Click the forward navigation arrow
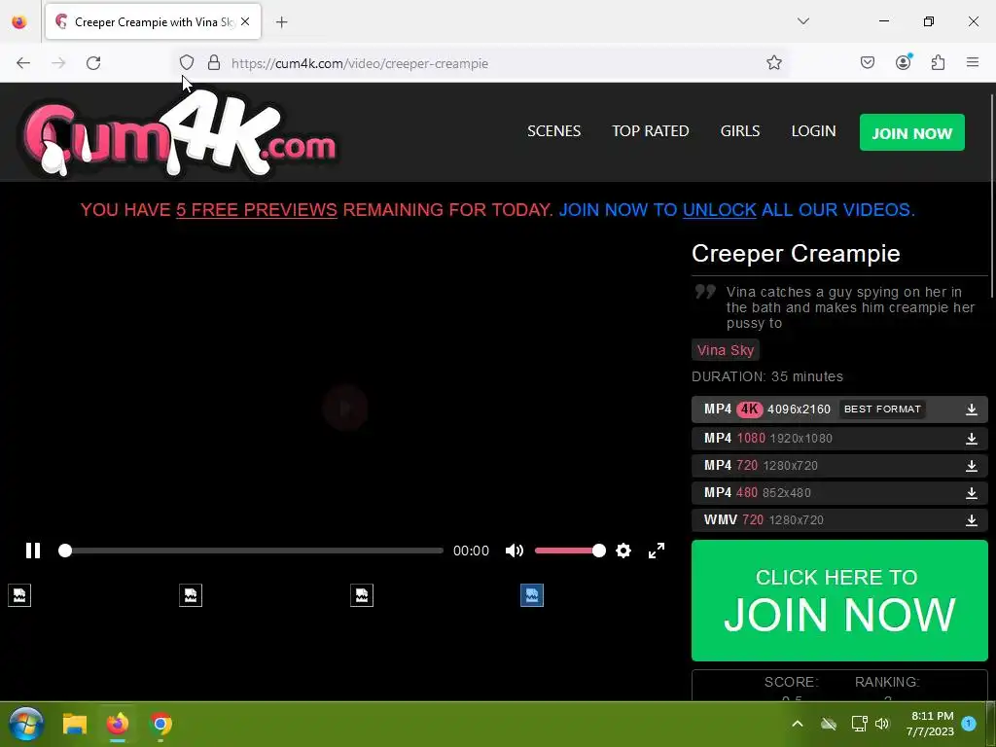996x747 pixels. 58,63
